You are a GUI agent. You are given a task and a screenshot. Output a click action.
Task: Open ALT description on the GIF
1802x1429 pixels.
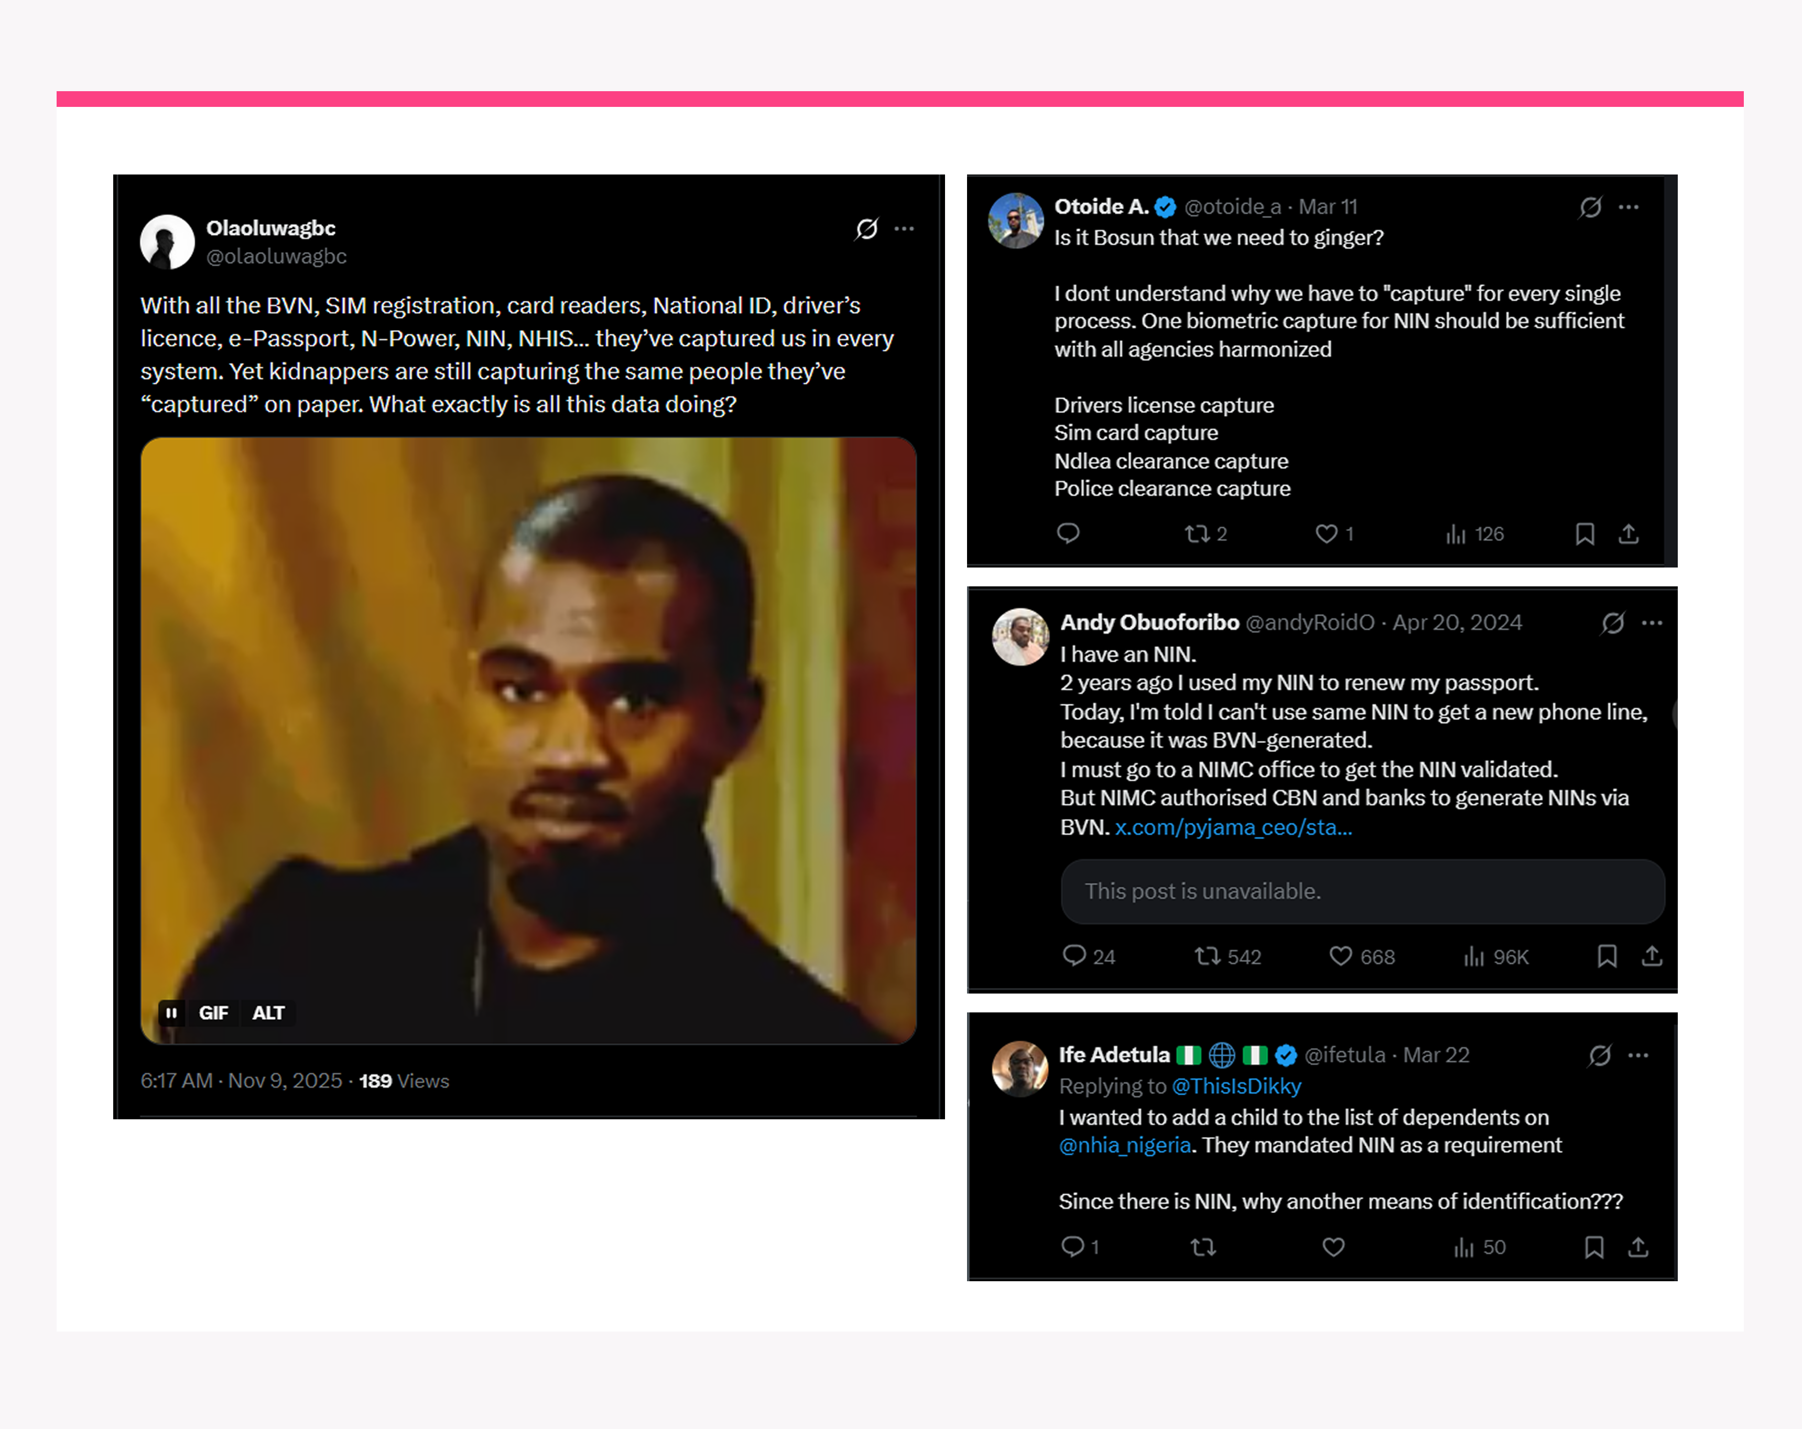coord(268,1013)
